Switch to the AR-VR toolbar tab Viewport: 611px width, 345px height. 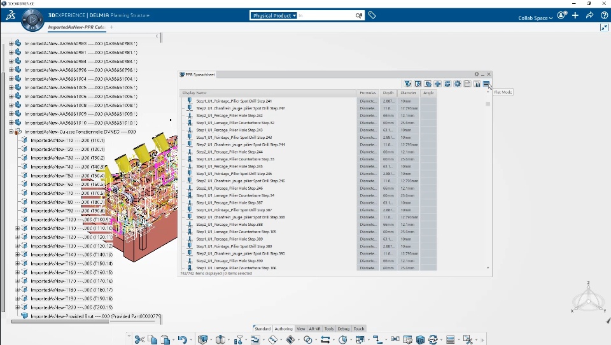point(314,329)
